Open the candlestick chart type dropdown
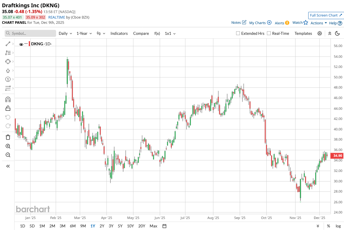 101,33
